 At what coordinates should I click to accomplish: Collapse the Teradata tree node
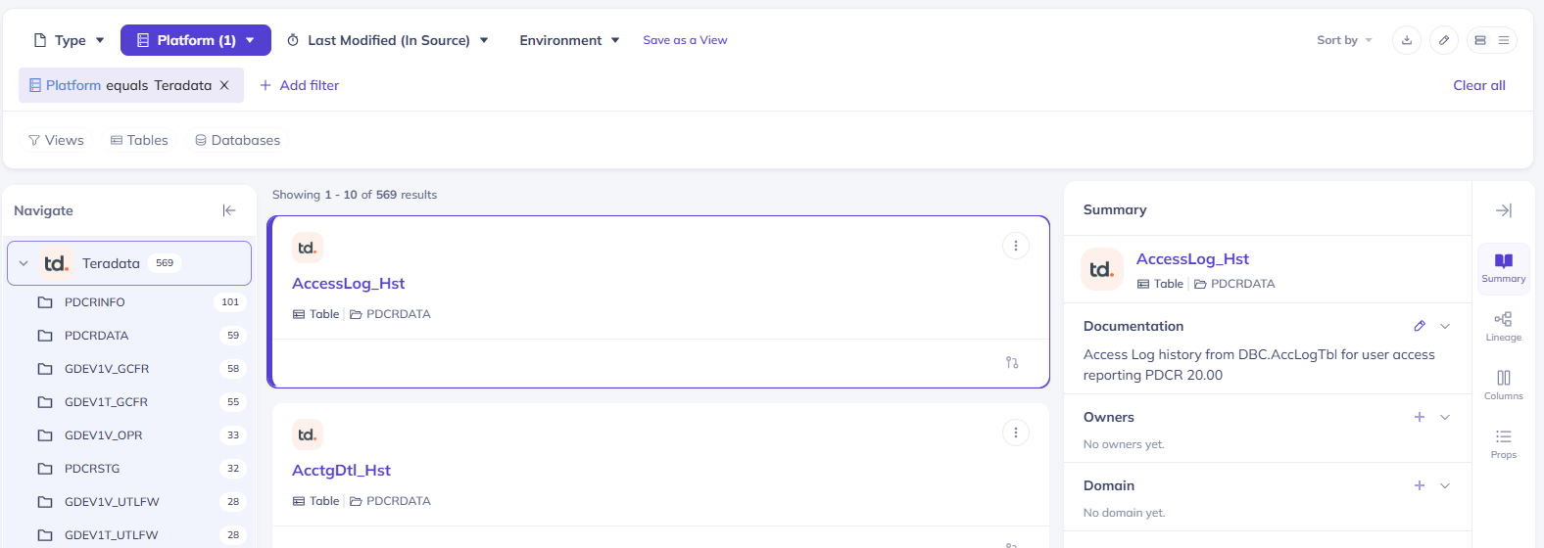[24, 263]
